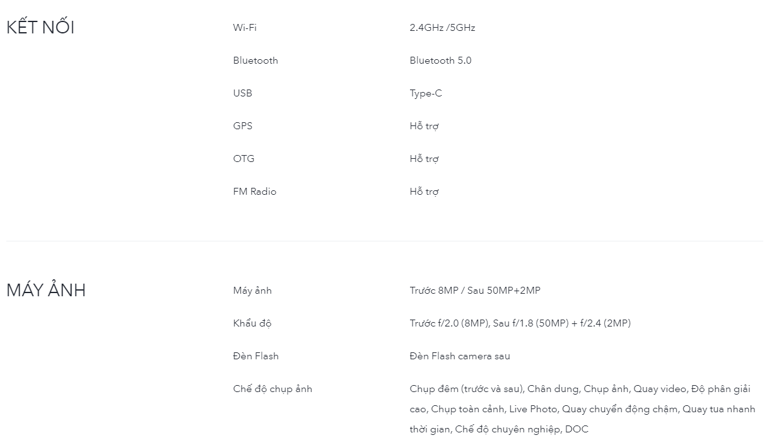Select the Bluetooth row label
The width and height of the screenshot is (767, 445).
tap(255, 61)
